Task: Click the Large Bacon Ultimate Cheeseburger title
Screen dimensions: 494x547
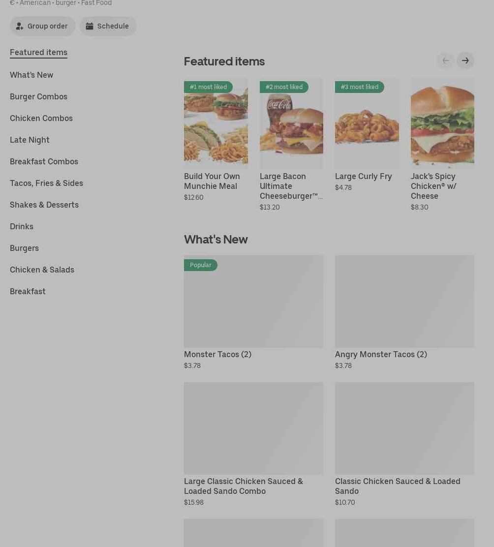Action: click(291, 186)
